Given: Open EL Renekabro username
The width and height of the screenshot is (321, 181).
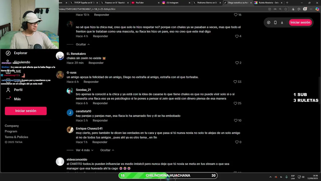Looking at the screenshot, I should (76, 54).
